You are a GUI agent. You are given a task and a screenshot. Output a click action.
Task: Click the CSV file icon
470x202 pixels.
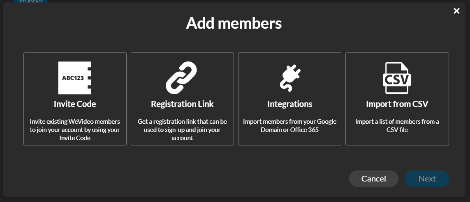tap(397, 78)
